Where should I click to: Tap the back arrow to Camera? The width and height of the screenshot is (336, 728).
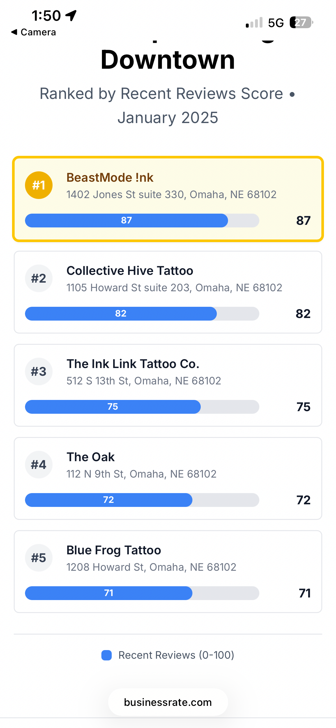tap(14, 32)
